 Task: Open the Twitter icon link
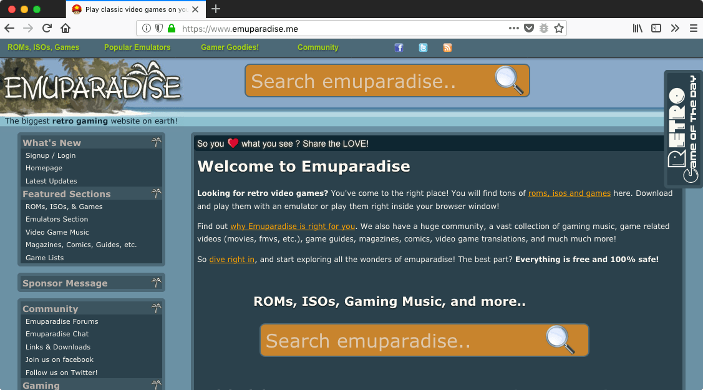423,47
